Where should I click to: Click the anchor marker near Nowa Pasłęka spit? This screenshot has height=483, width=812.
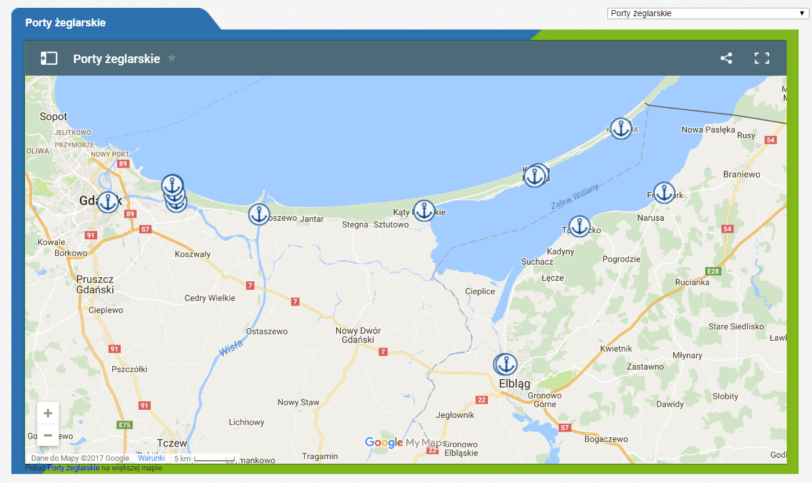pyautogui.click(x=621, y=128)
